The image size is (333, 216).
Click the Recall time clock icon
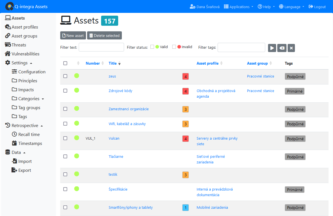[14, 134]
